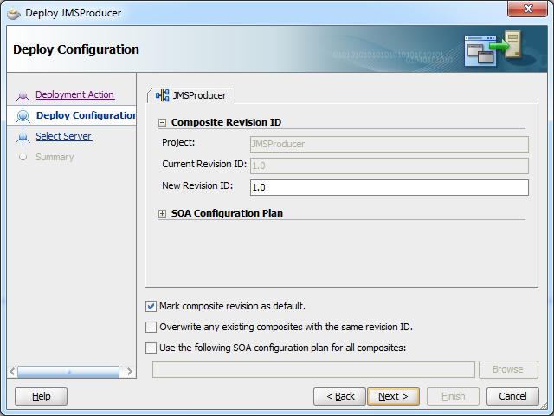Click the Current Revision ID field
554x416 pixels.
click(x=390, y=166)
